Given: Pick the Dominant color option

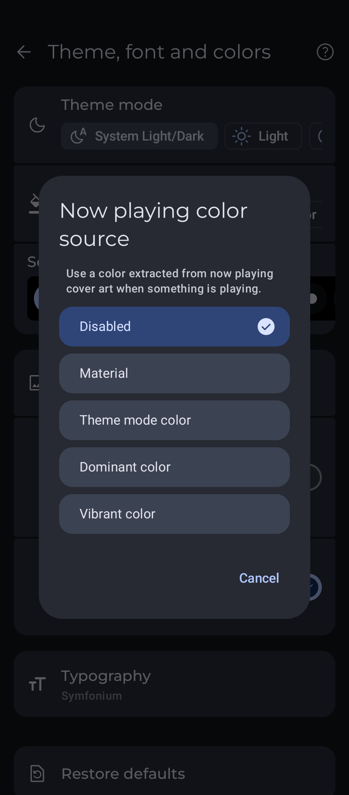Looking at the screenshot, I should (x=174, y=467).
